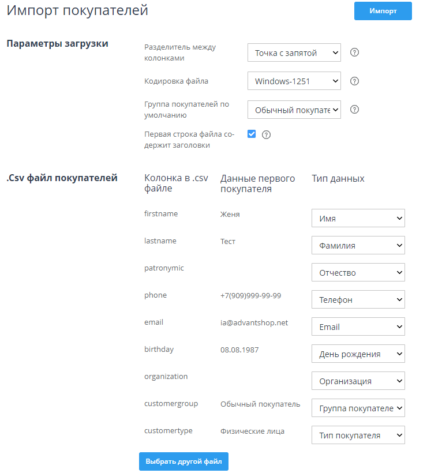Open data type dropdown for lastname
Viewport: 427px width, 473px height.
pos(358,245)
